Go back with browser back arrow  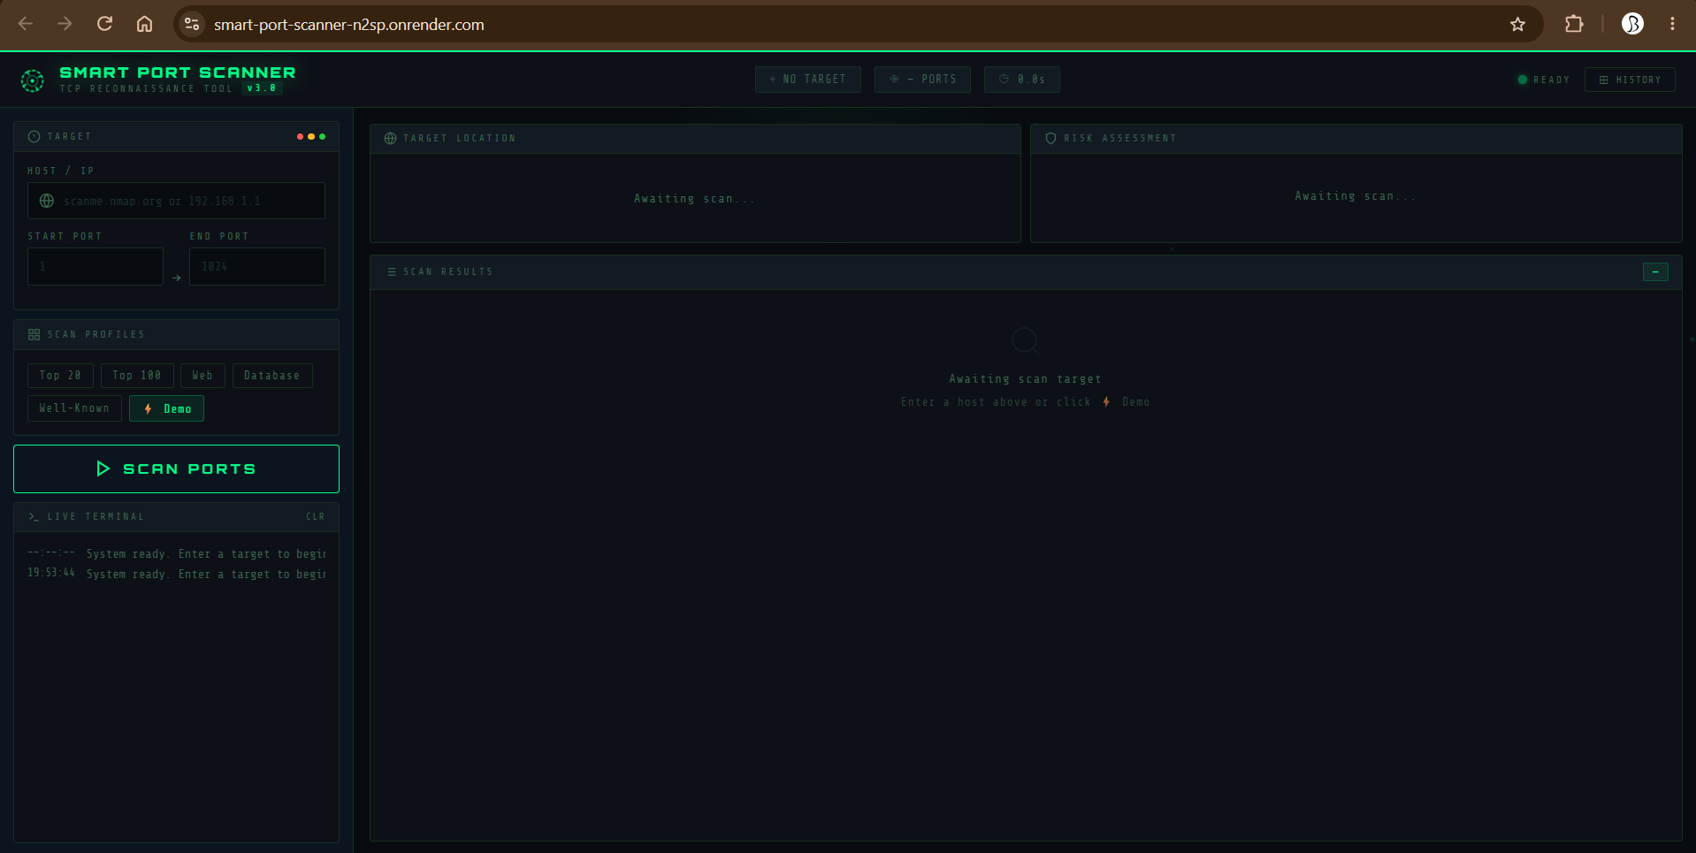pyautogui.click(x=26, y=24)
